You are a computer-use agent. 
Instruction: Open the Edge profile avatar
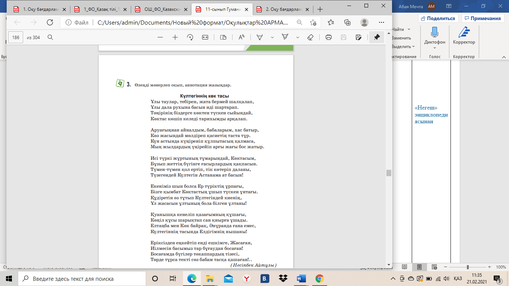pyautogui.click(x=364, y=22)
